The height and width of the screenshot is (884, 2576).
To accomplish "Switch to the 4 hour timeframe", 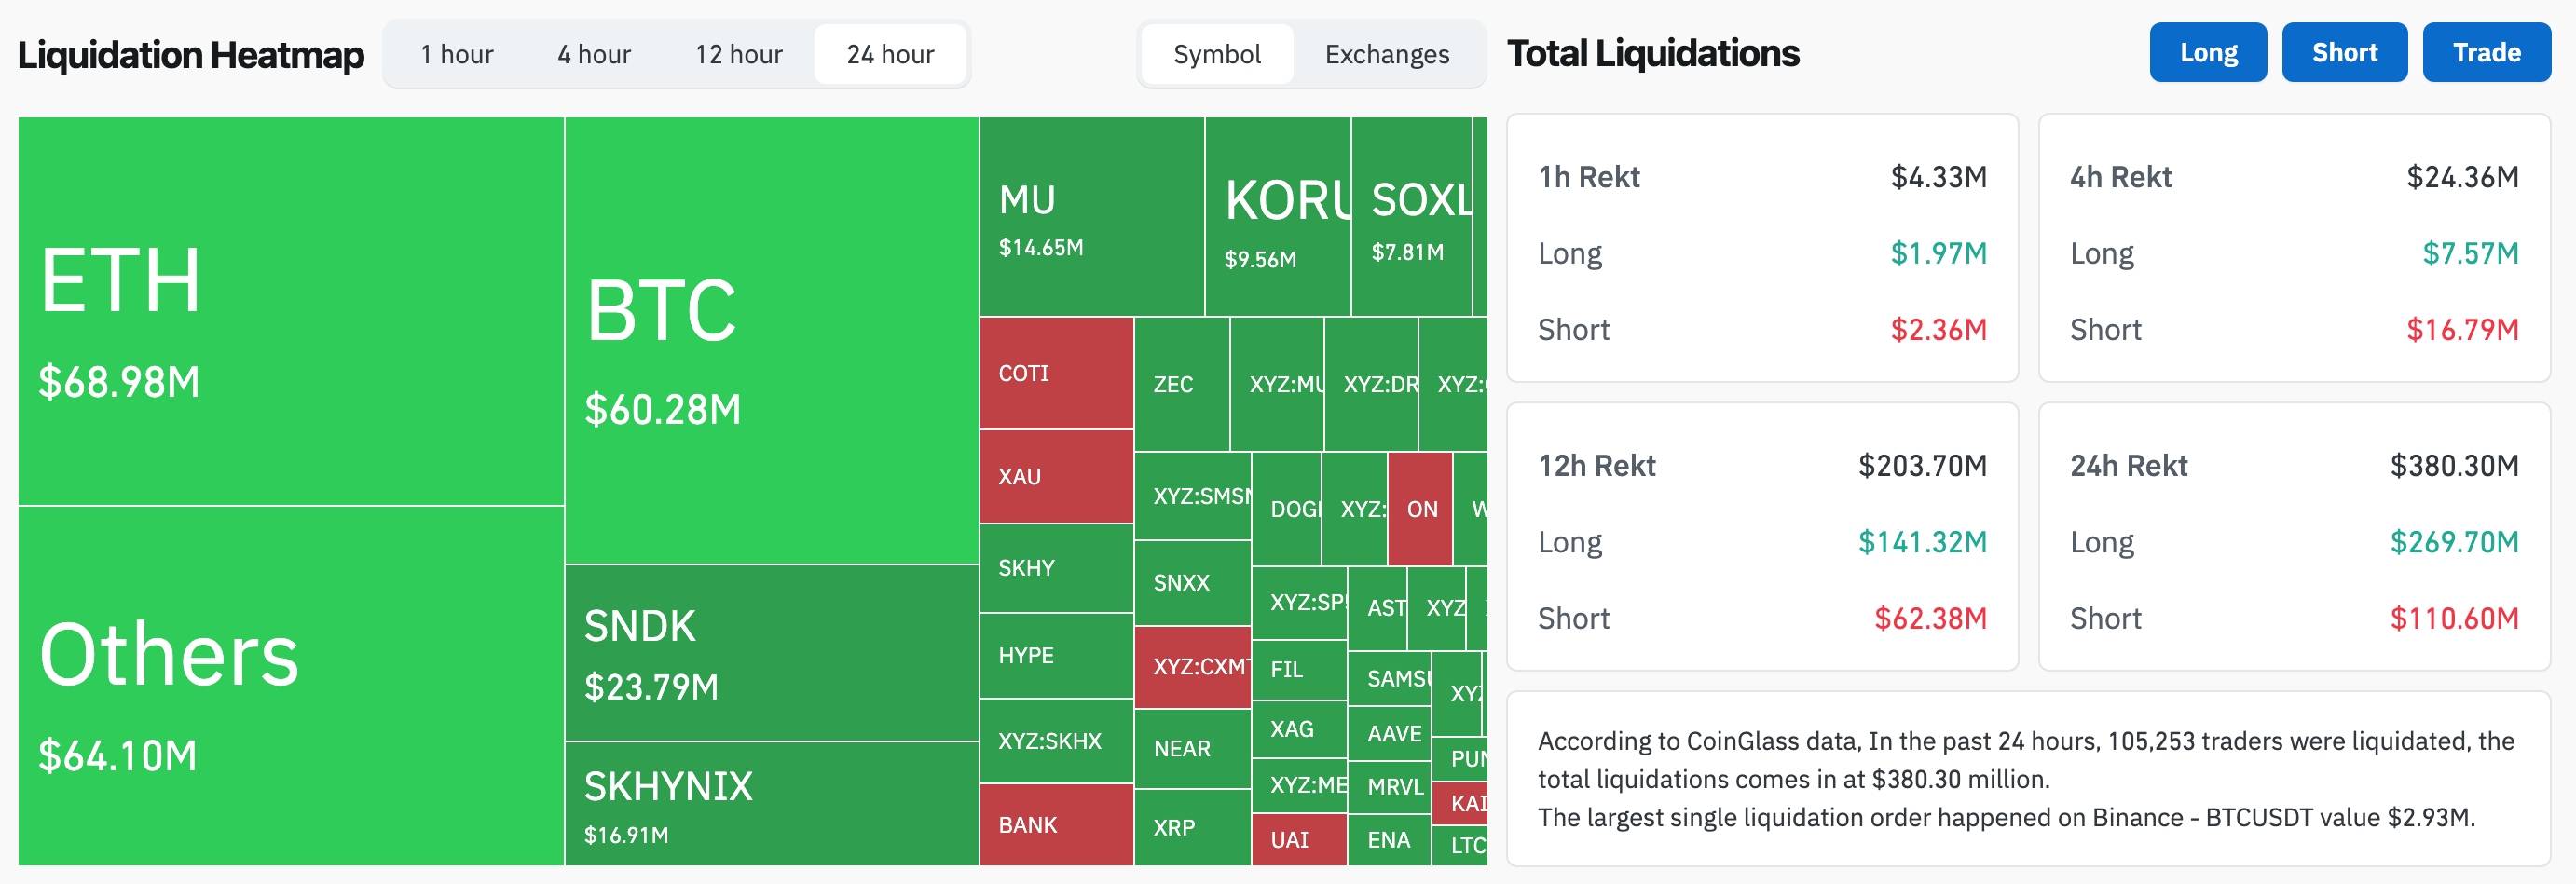I will pos(594,54).
